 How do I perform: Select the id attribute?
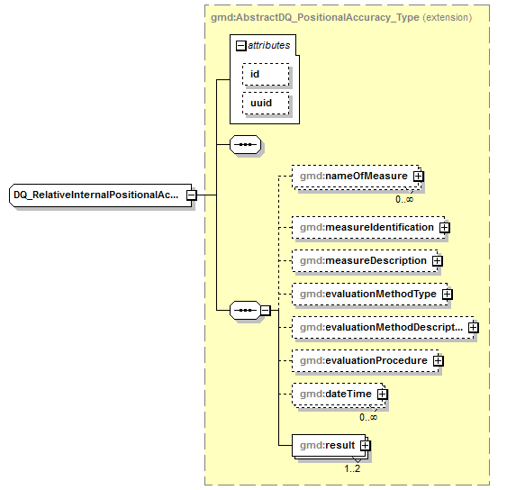(266, 75)
